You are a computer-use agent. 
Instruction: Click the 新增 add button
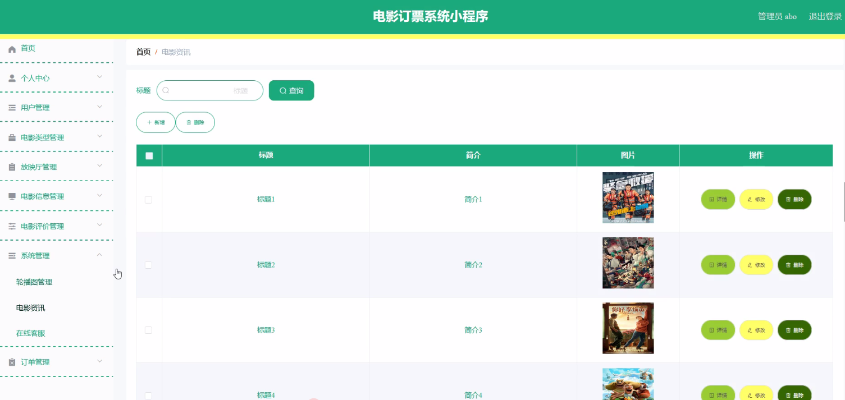(156, 122)
